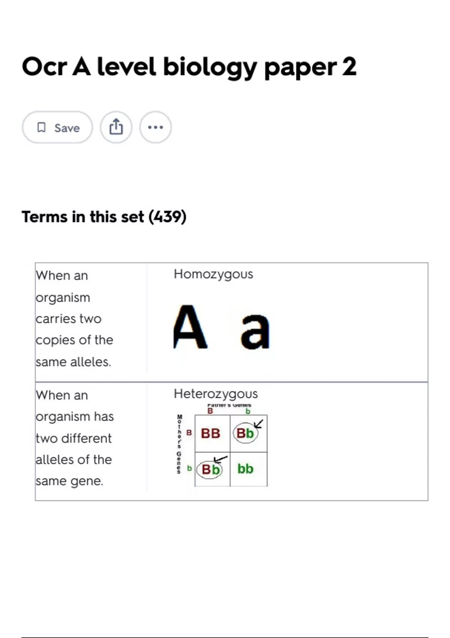Select the "Terms in this set (439)" heading

pyautogui.click(x=104, y=217)
